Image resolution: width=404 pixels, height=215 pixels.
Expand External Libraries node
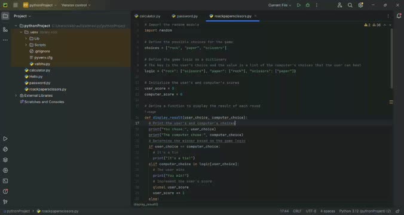tap(16, 96)
